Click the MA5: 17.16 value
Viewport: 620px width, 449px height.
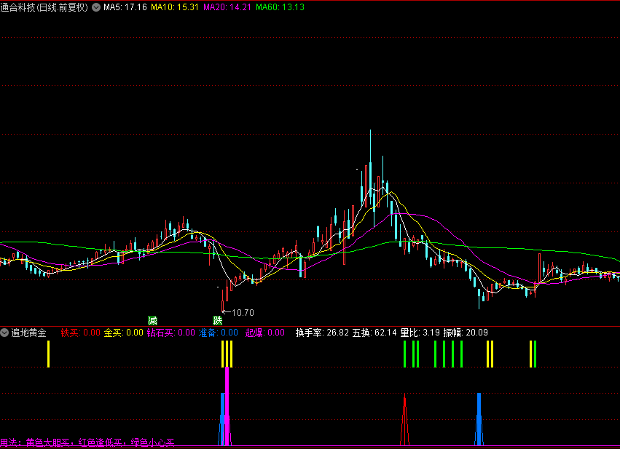click(x=125, y=7)
